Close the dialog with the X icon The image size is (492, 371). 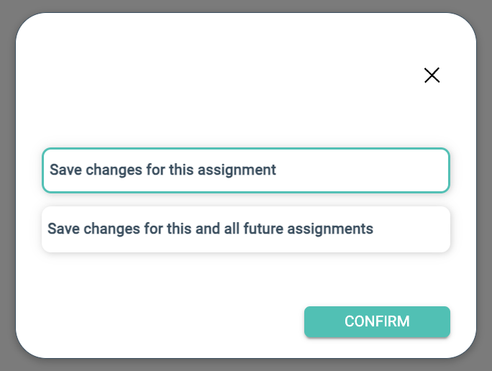[432, 75]
